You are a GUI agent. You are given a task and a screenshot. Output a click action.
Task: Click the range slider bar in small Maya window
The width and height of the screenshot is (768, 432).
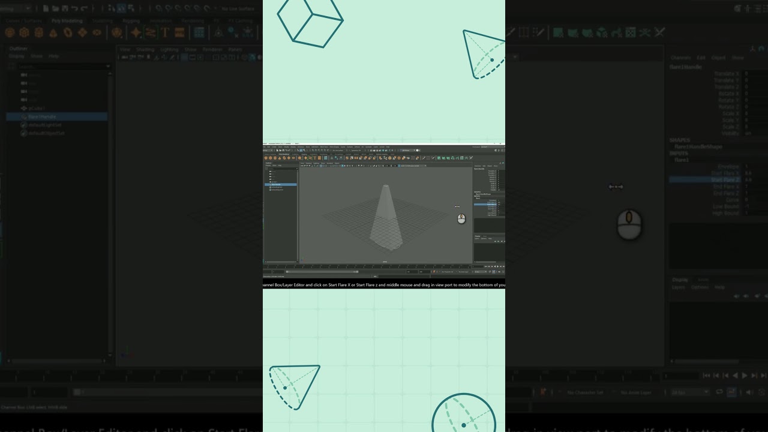[x=322, y=272]
